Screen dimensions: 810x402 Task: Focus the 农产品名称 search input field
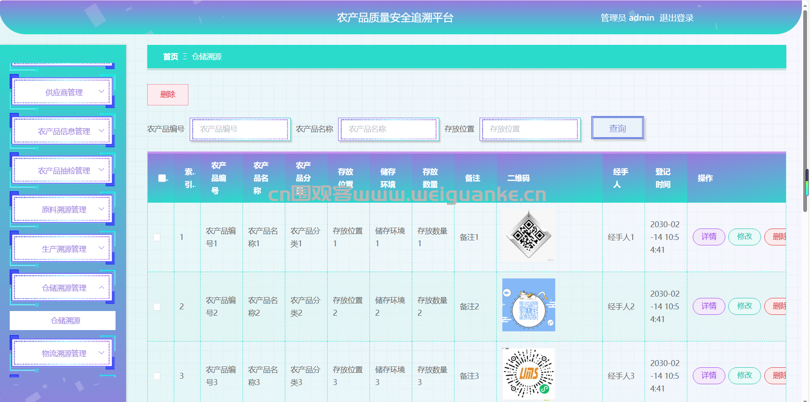point(388,129)
